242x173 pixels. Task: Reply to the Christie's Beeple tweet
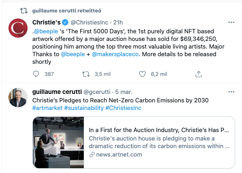36,74
